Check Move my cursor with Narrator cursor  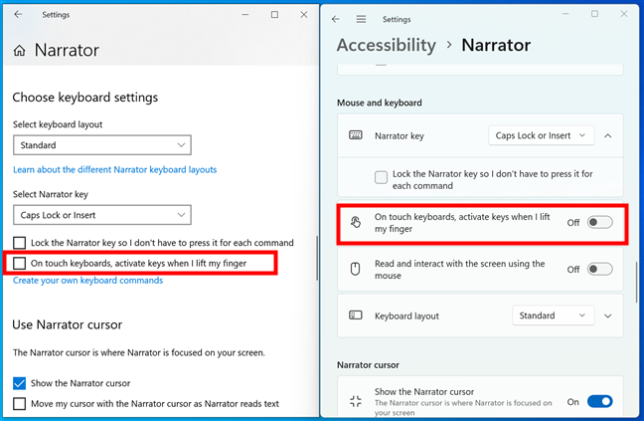19,404
